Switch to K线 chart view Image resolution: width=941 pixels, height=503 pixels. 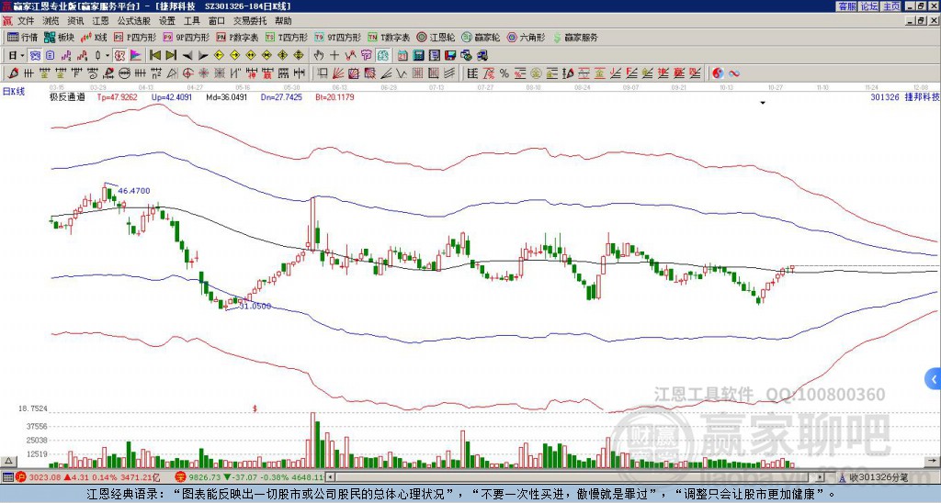click(x=93, y=37)
